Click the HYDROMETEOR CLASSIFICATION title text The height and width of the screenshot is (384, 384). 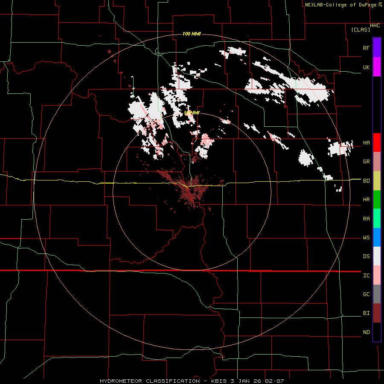(x=150, y=381)
